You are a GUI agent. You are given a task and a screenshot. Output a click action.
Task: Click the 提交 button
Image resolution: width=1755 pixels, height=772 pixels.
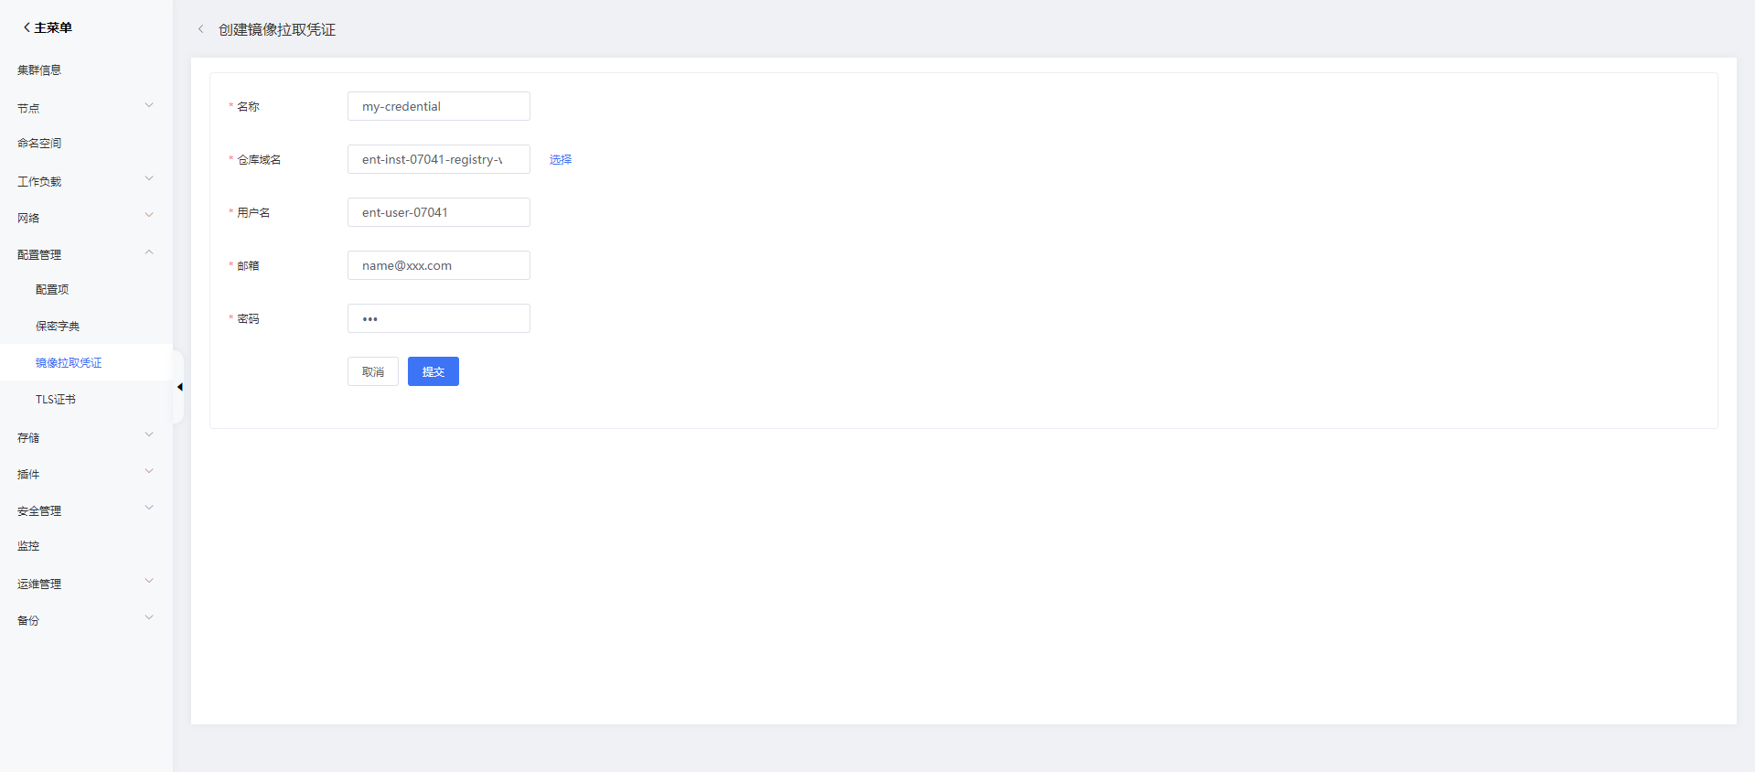[433, 371]
